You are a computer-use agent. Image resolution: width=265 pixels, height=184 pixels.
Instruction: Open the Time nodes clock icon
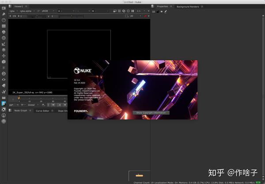4,20
